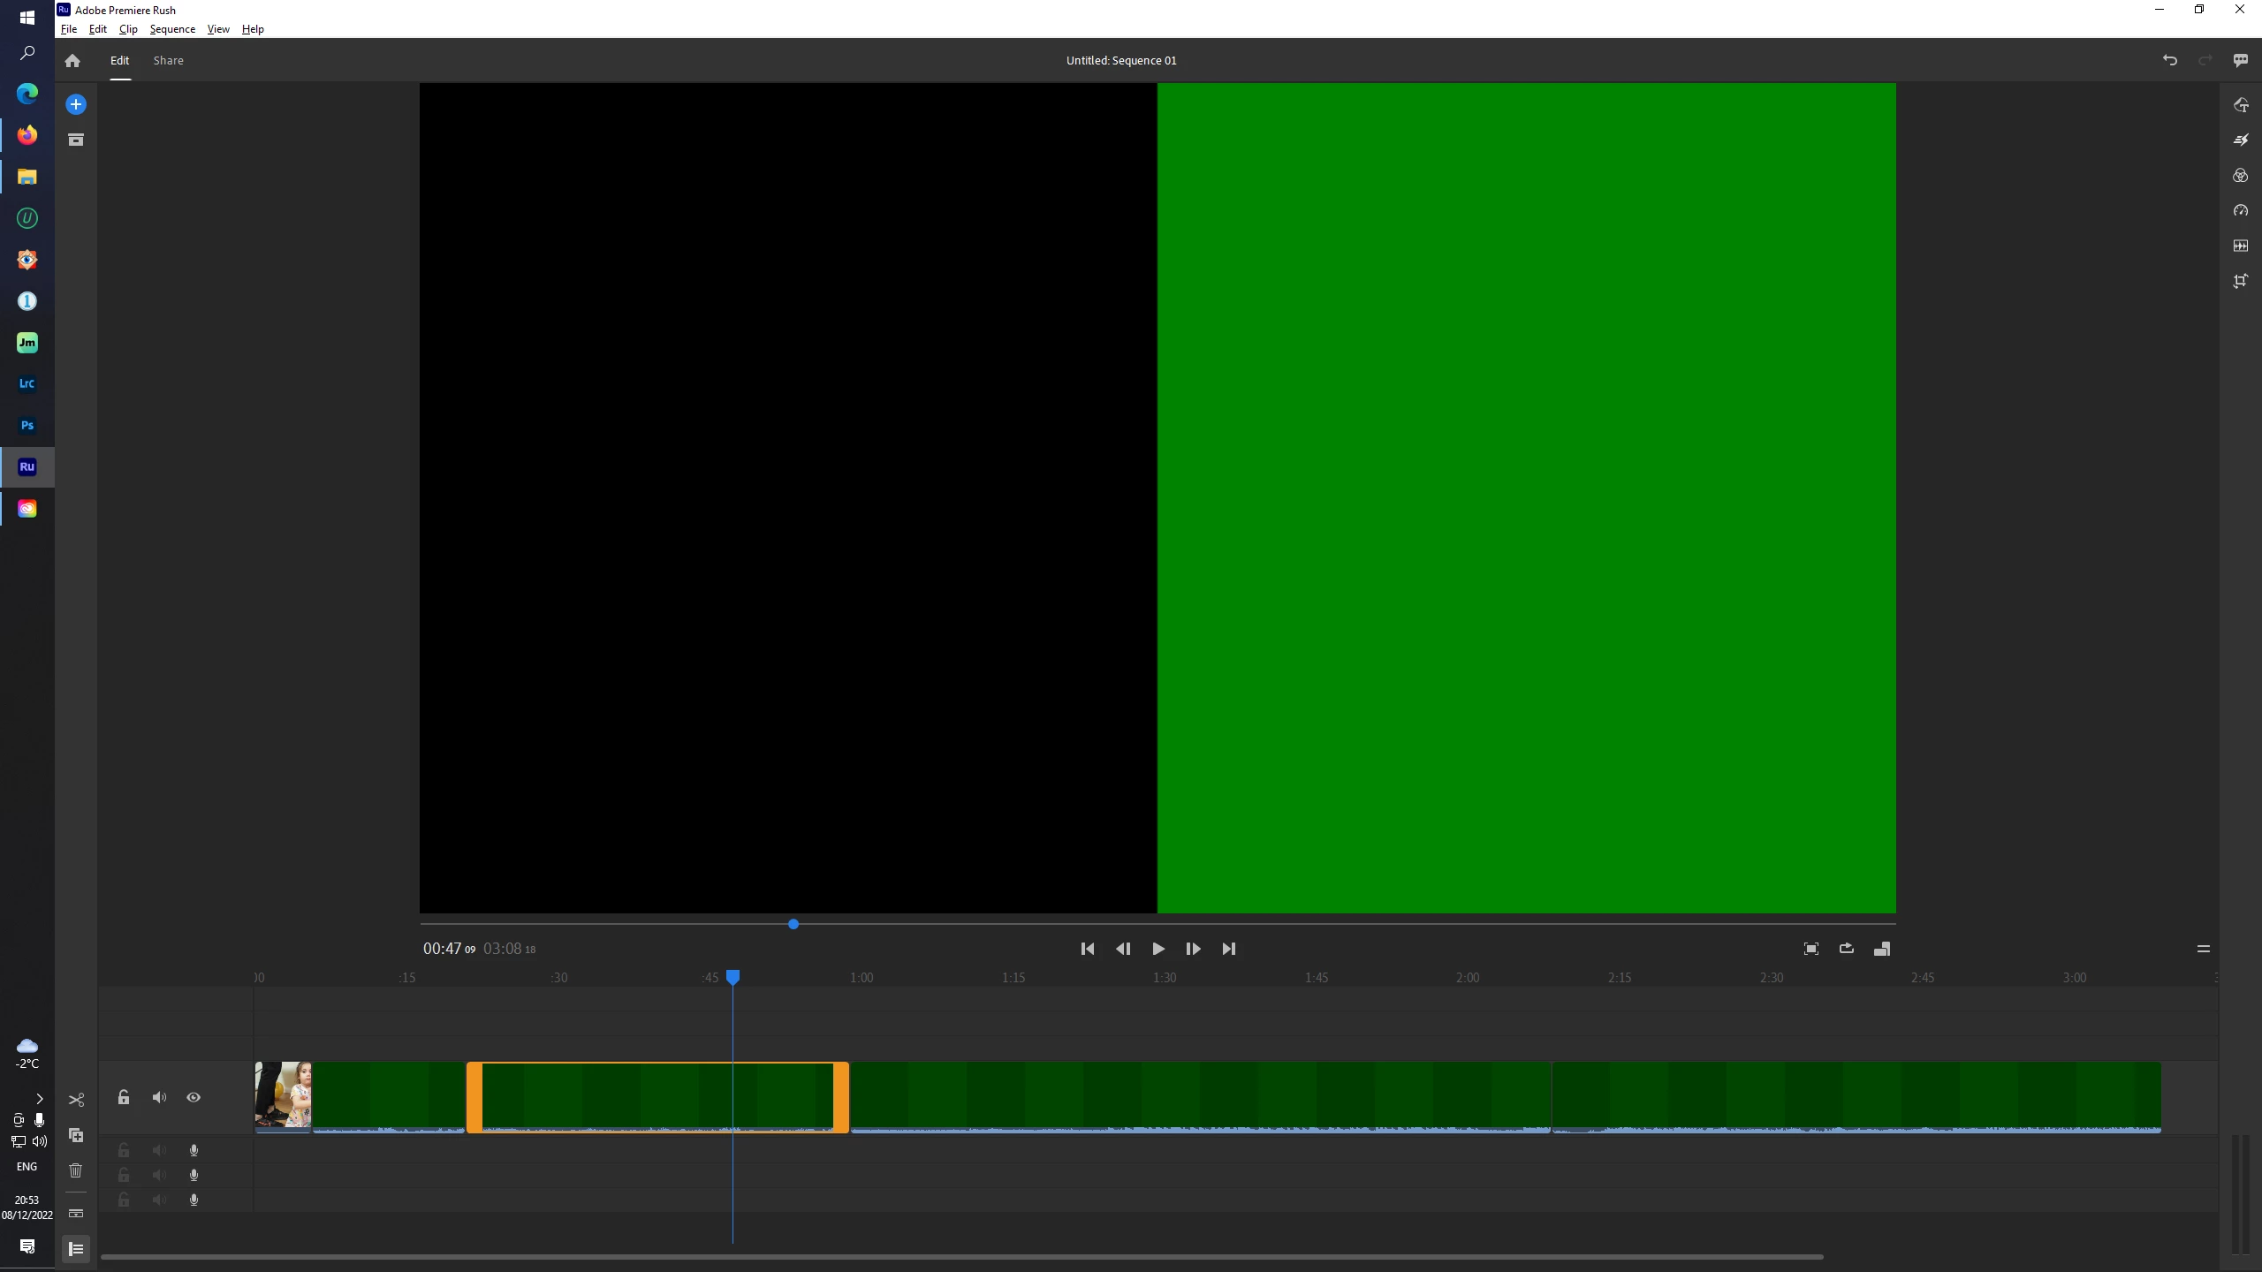
Task: Click the blue Add Media plus button
Action: click(x=76, y=104)
